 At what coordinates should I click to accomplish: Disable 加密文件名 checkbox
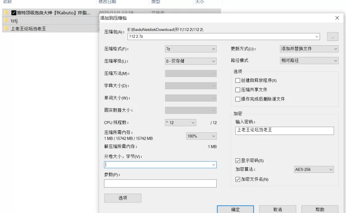(x=237, y=179)
